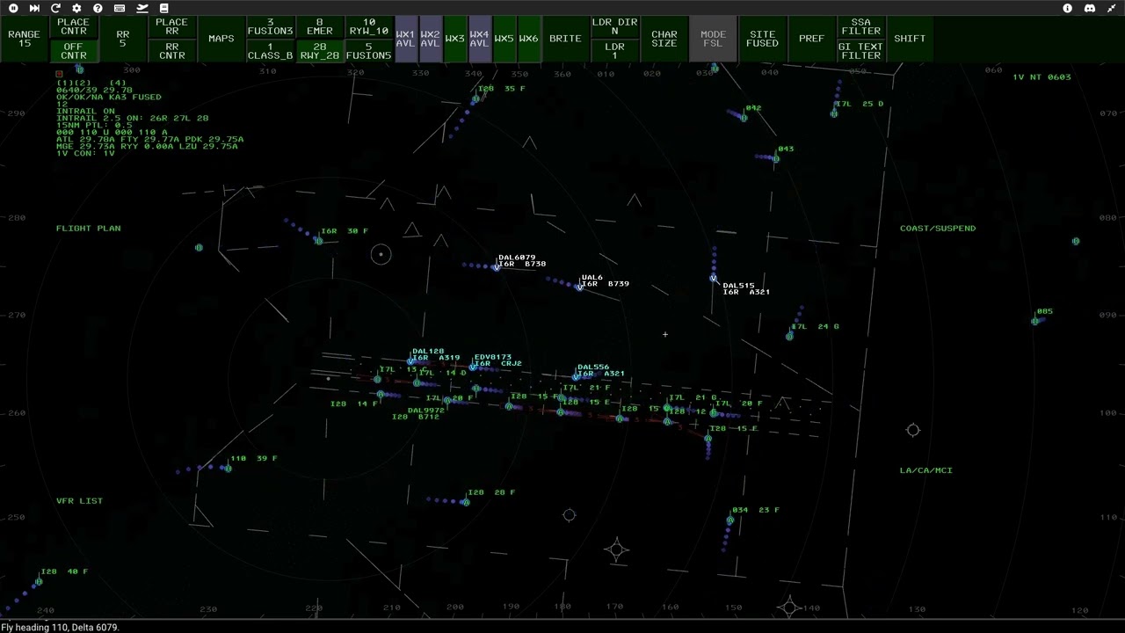The height and width of the screenshot is (633, 1125).
Task: Open the GI TEXT FILTER submenu
Action: tap(861, 51)
